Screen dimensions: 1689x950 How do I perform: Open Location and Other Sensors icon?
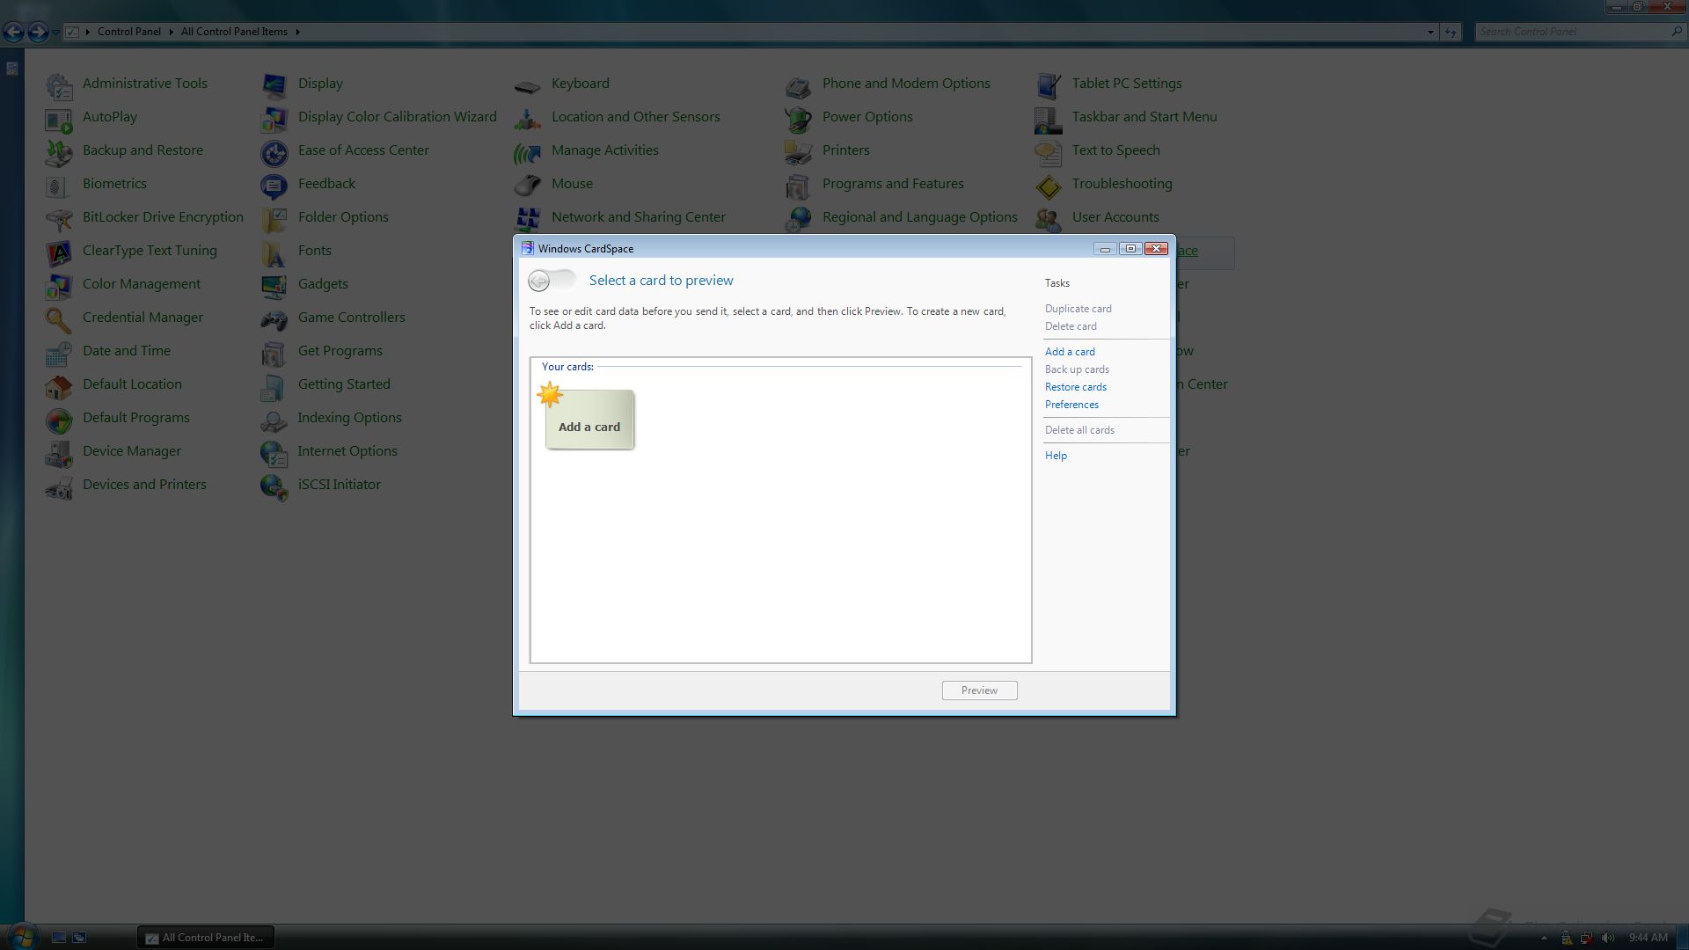pyautogui.click(x=528, y=119)
